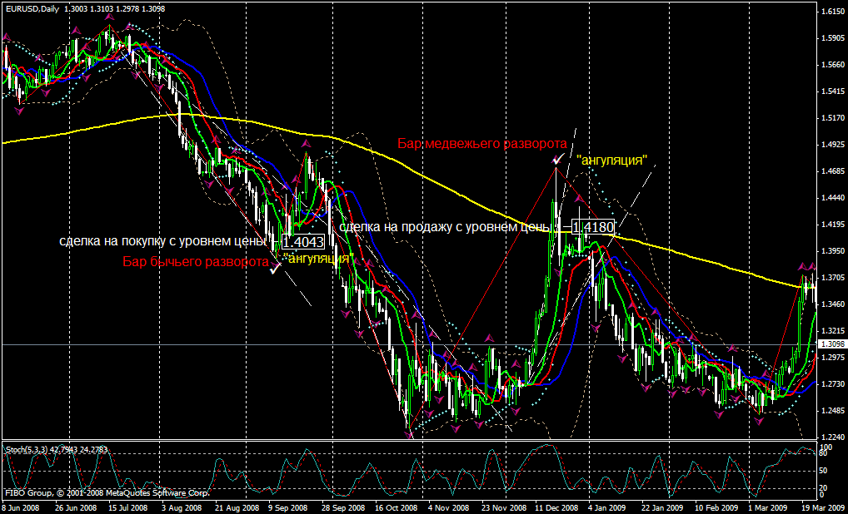Select the 1.4180 sell price label box

593,226
